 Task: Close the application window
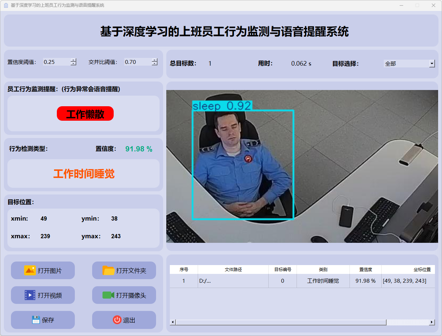click(x=434, y=5)
